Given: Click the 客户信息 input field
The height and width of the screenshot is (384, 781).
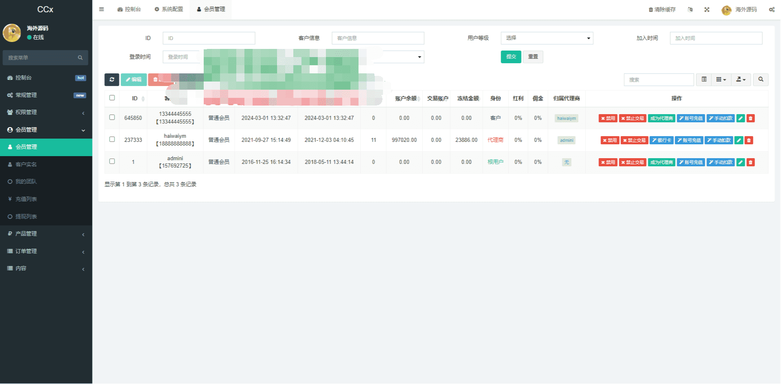Looking at the screenshot, I should pyautogui.click(x=378, y=38).
